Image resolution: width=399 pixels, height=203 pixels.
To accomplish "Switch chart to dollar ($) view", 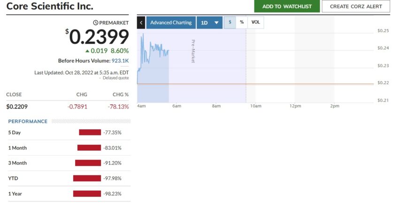I will (x=230, y=22).
